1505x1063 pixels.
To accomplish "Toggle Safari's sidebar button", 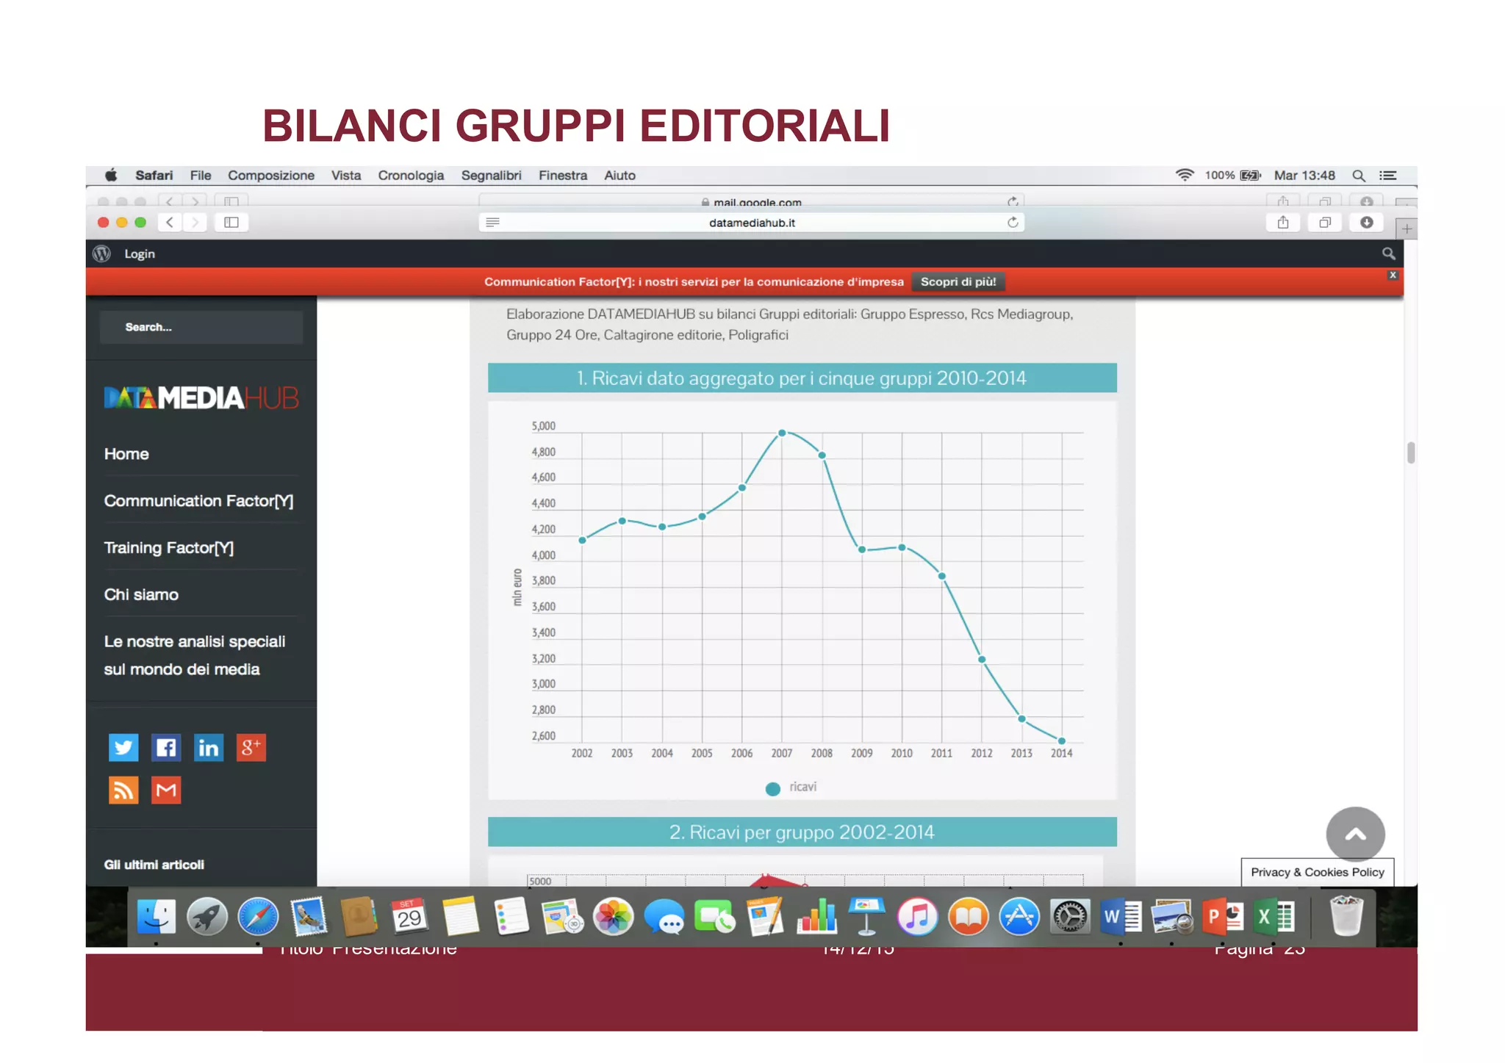I will (231, 223).
